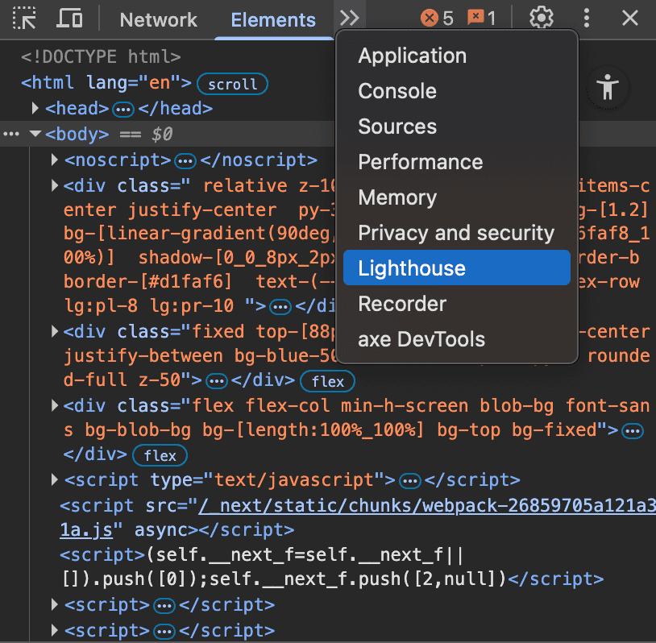Click the accessibility person icon
656x643 pixels.
point(608,87)
